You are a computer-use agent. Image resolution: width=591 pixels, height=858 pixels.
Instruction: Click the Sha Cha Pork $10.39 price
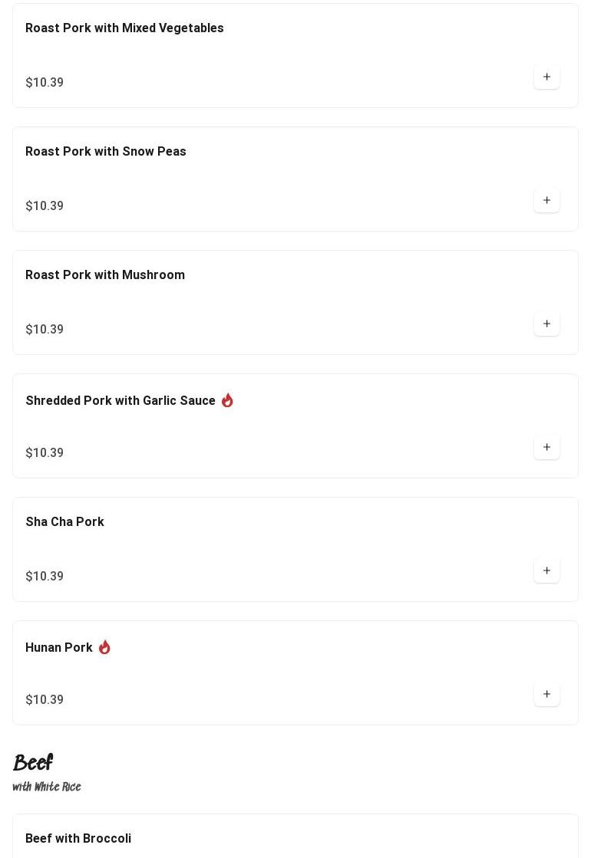coord(45,577)
